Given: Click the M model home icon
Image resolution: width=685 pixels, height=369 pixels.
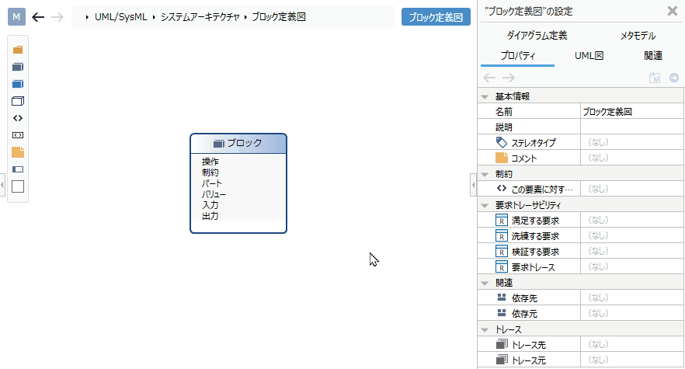Looking at the screenshot, I should pos(16,17).
